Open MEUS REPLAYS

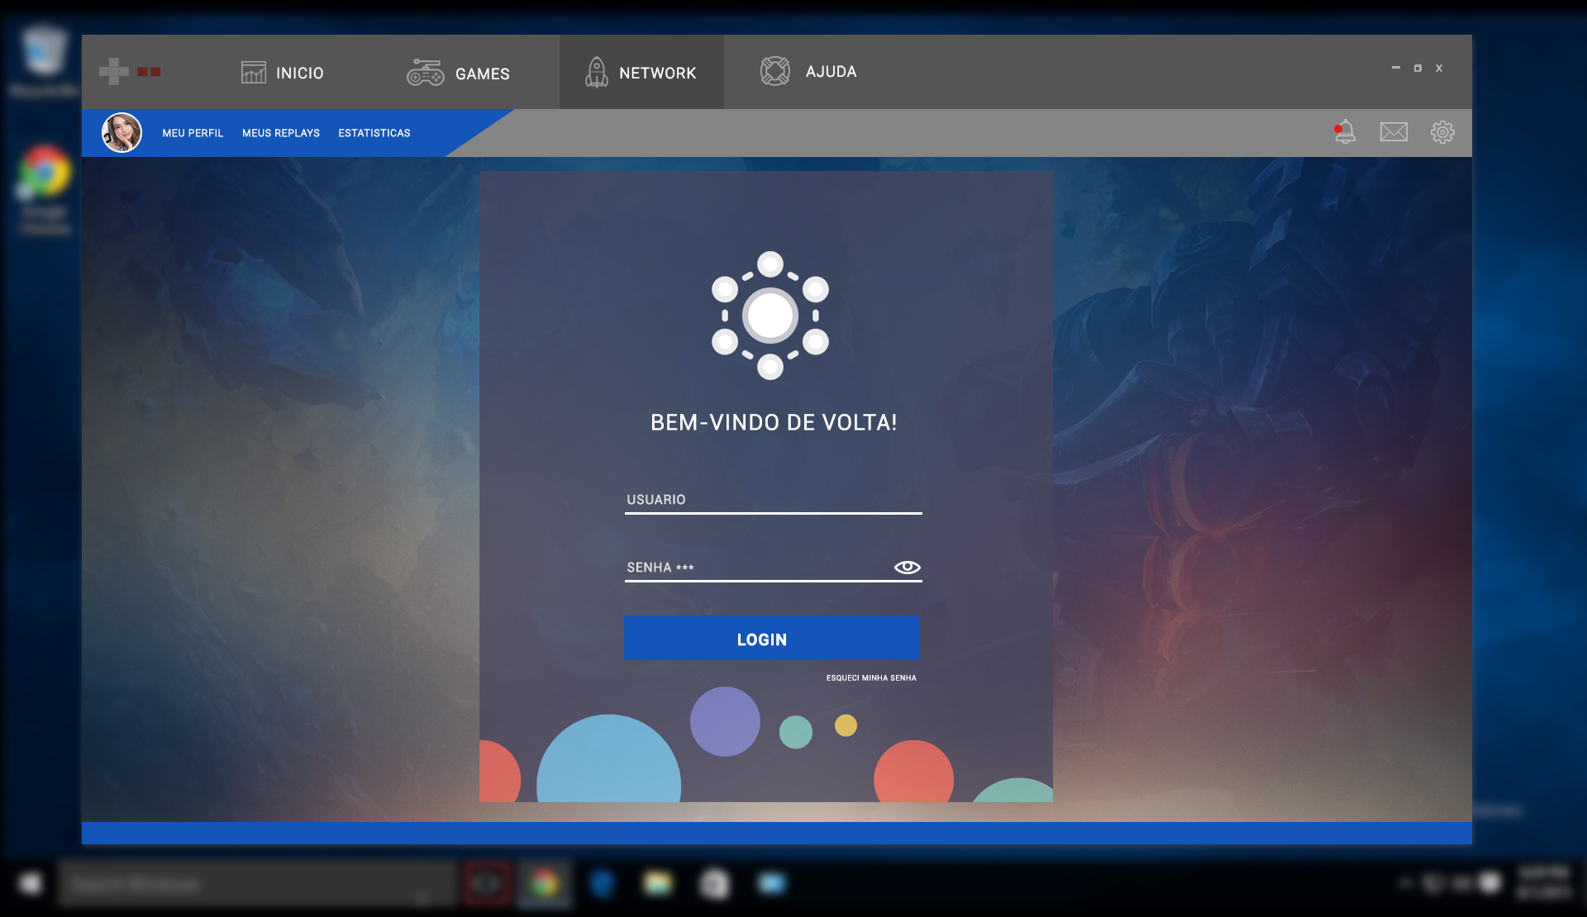[281, 133]
